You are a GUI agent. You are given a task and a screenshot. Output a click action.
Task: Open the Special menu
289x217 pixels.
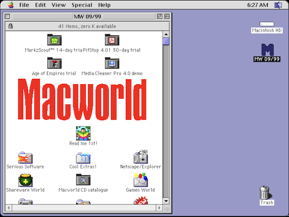pos(82,5)
